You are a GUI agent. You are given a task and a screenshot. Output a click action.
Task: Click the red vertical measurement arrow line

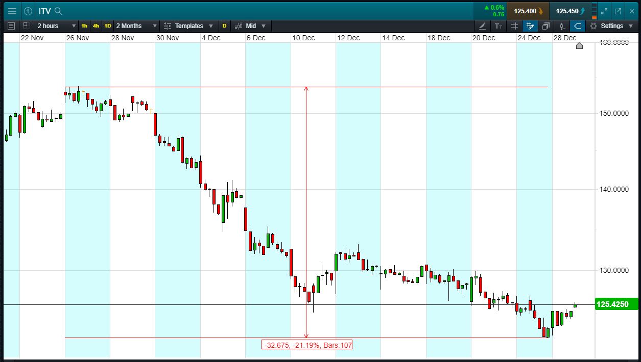click(x=306, y=212)
